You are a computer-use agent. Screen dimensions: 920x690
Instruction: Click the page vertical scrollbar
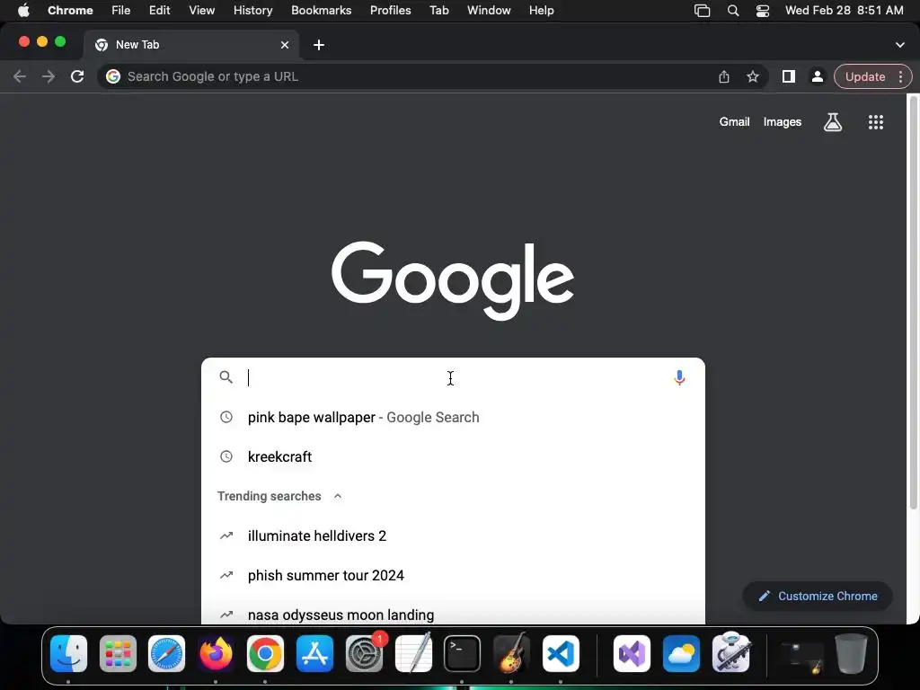[913, 302]
